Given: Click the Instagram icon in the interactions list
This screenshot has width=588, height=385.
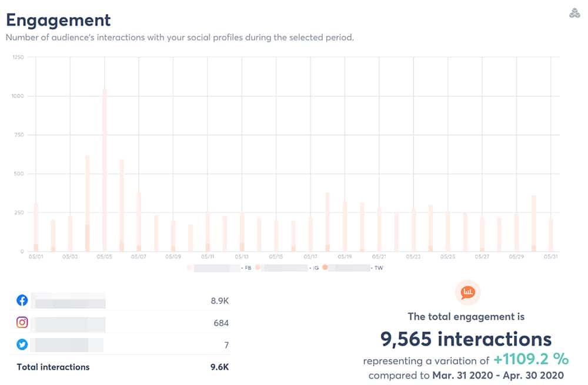Looking at the screenshot, I should [x=22, y=322].
